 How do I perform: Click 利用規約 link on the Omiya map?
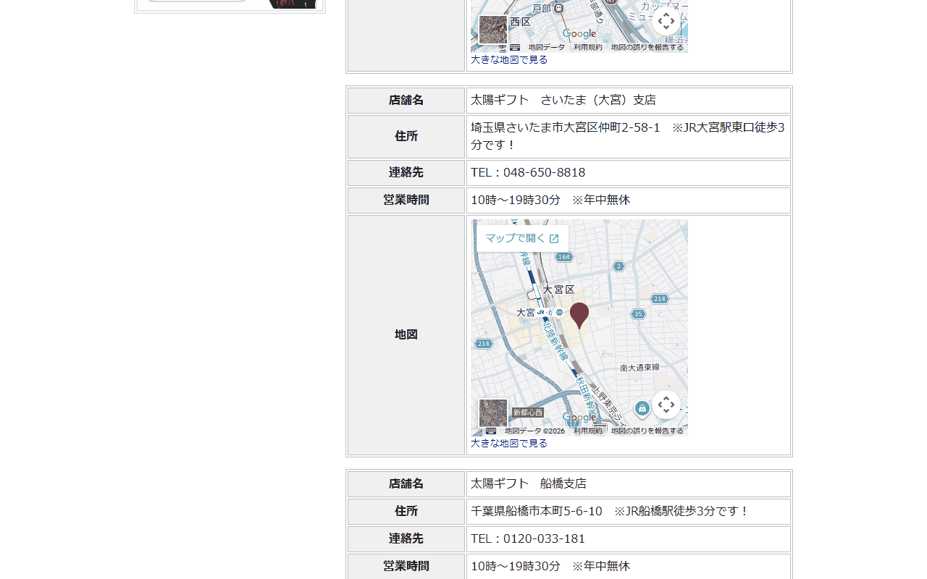coord(588,431)
